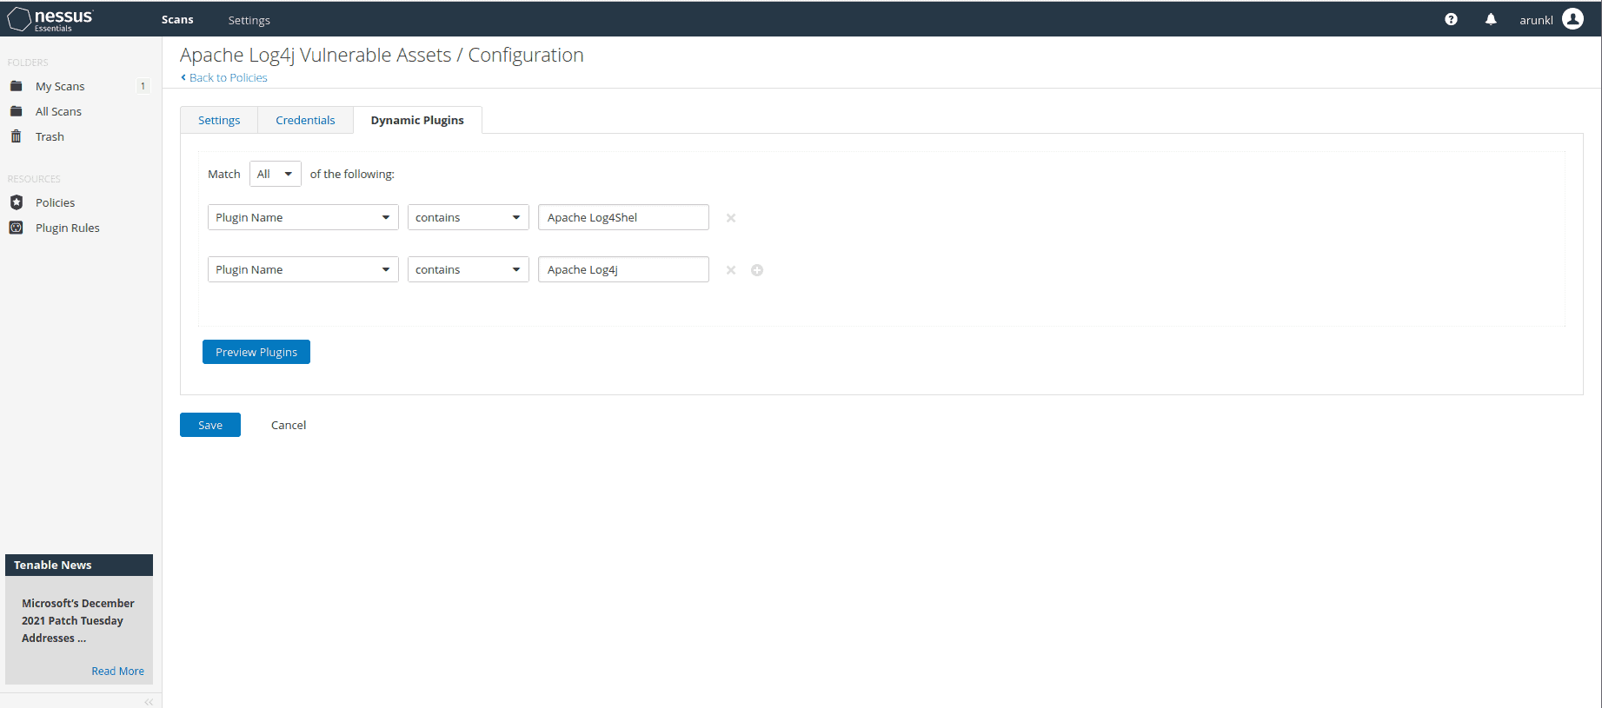Go Back to Policies link
Viewport: 1602px width, 708px height.
pos(224,77)
